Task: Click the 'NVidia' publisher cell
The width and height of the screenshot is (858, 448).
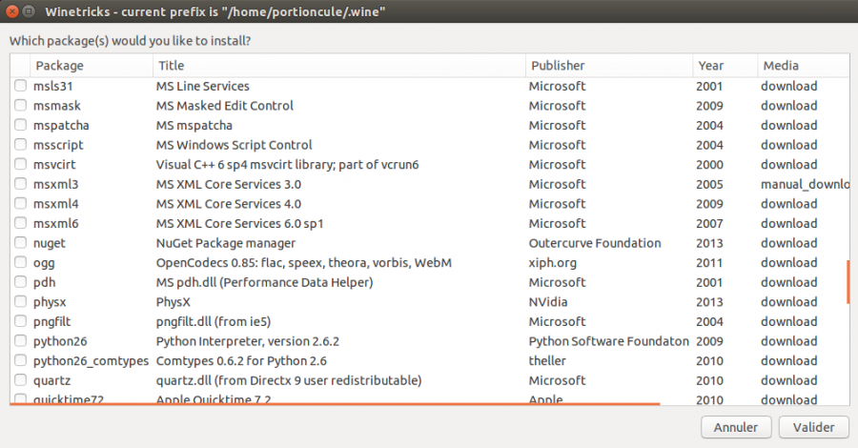Action: click(x=548, y=302)
